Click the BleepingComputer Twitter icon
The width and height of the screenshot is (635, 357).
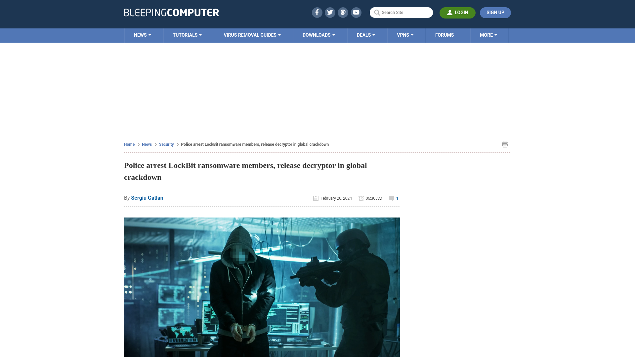330,12
